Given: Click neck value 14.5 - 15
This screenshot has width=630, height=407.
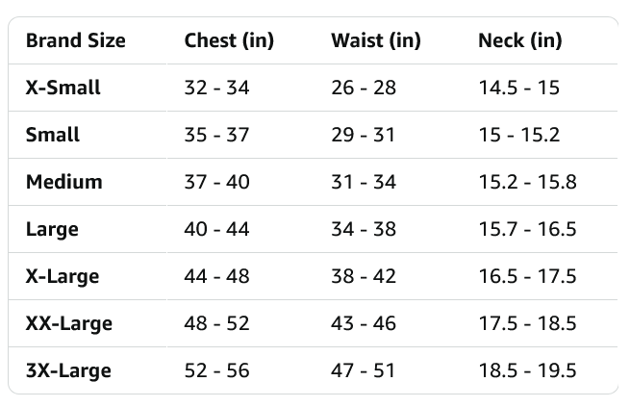Looking at the screenshot, I should point(519,88).
